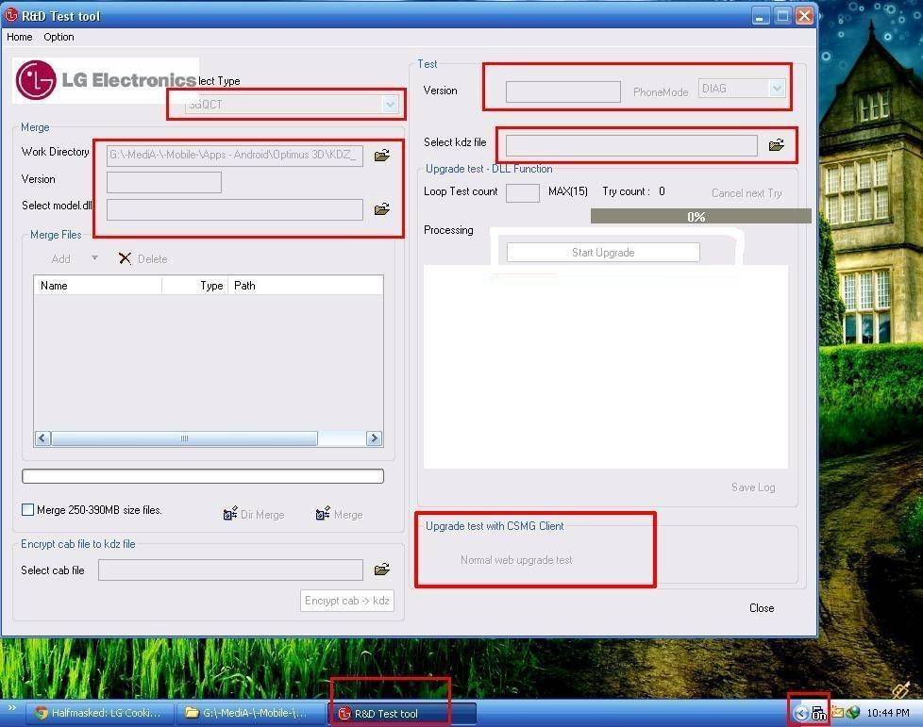Minimize the R&D Test tool window

point(761,16)
